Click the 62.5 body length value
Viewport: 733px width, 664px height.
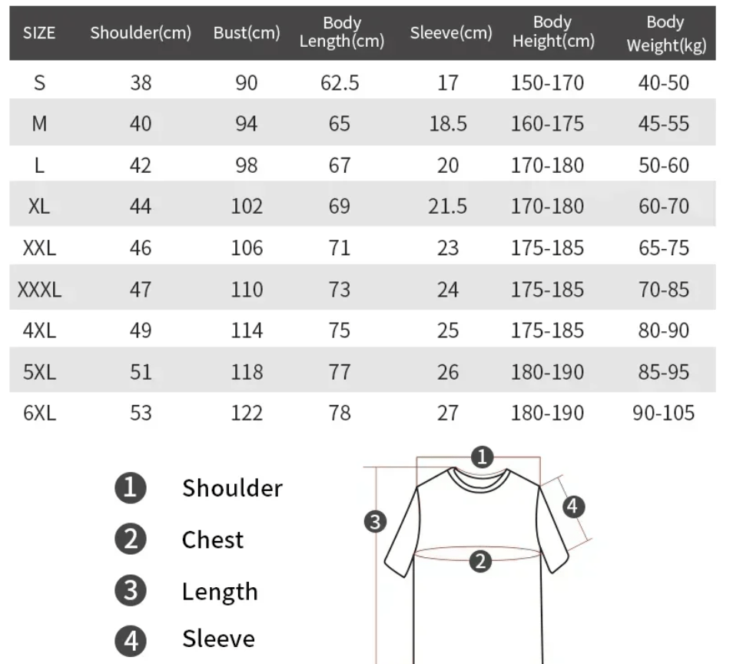(x=340, y=83)
